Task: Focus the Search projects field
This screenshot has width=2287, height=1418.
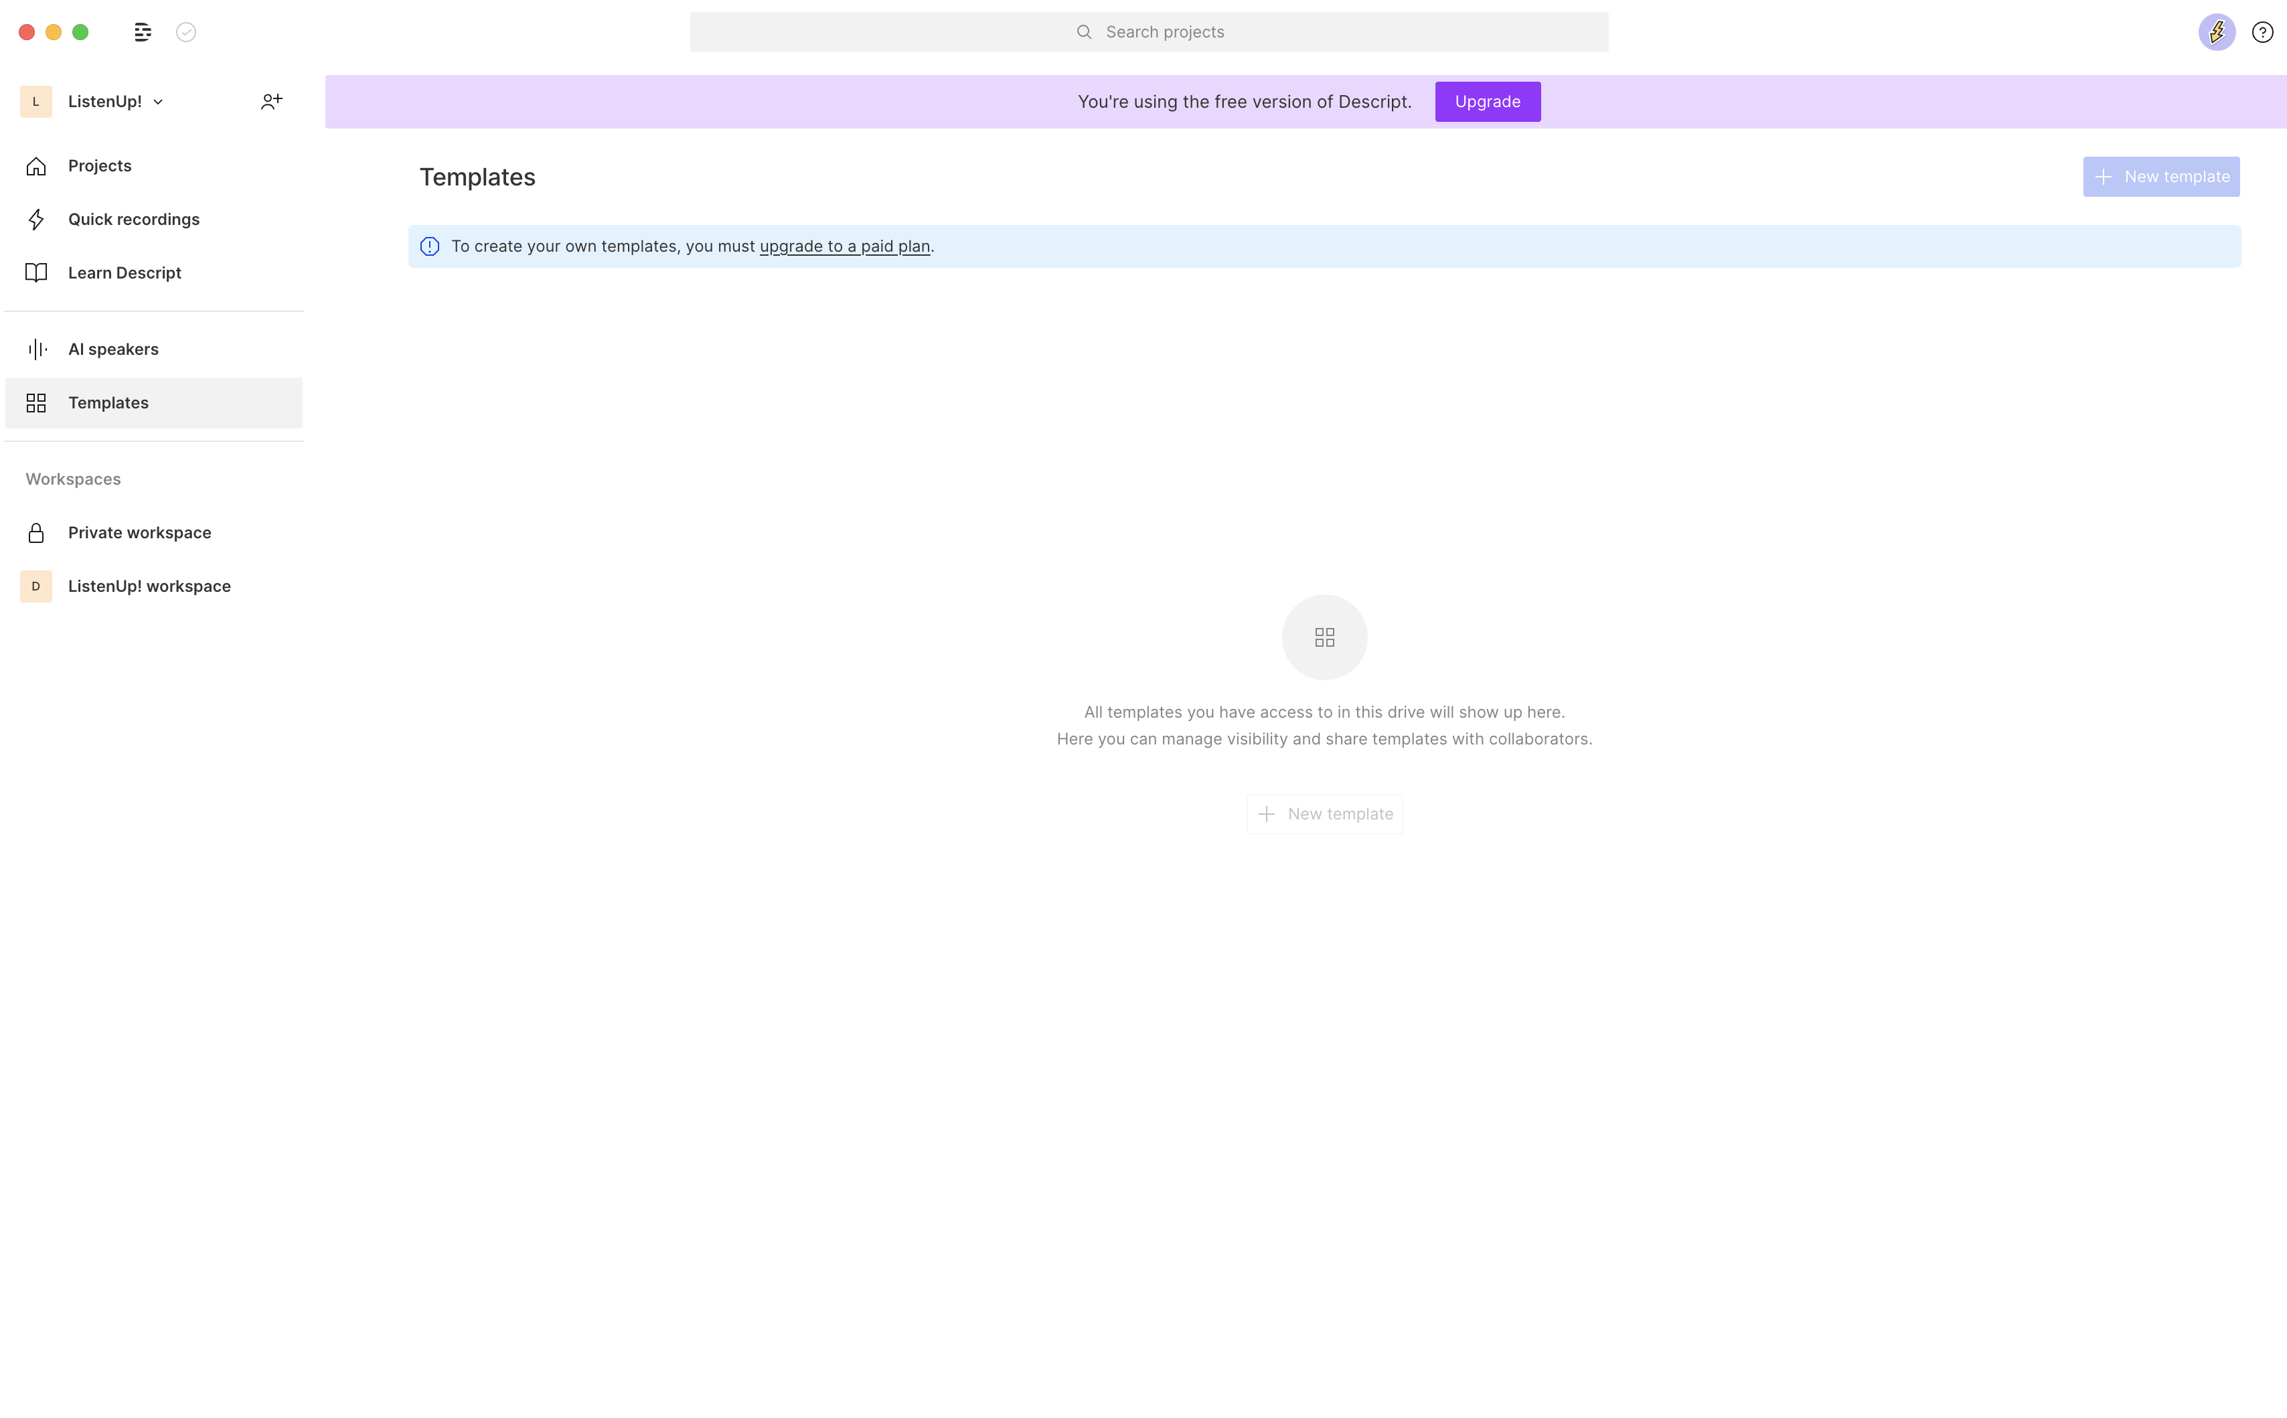Action: click(1149, 32)
